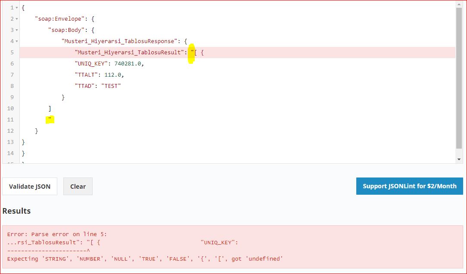Viewport: 467px width, 274px height.
Task: Collapse the "soap:Envelope" fold arrow
Action: pyautogui.click(x=17, y=19)
